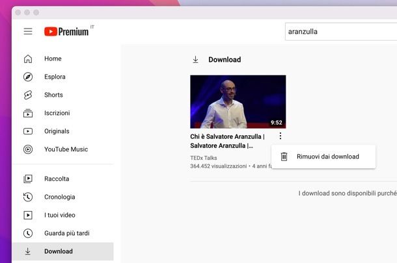Select Rimuovi dai download menu entry
The width and height of the screenshot is (397, 263).
(x=323, y=157)
